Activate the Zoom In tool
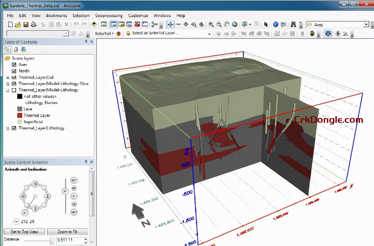The image size is (374, 246). [211, 24]
